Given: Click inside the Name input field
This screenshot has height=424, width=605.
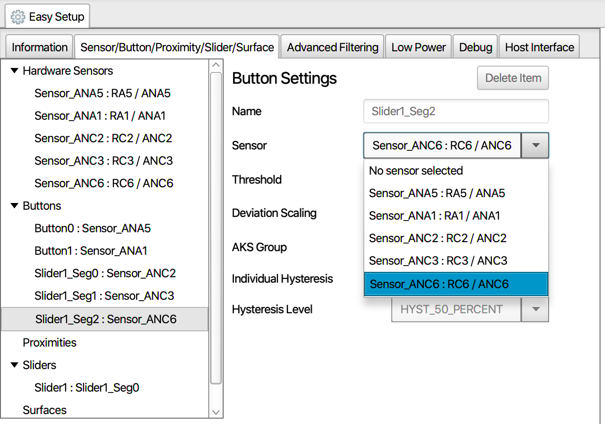Looking at the screenshot, I should tap(456, 111).
